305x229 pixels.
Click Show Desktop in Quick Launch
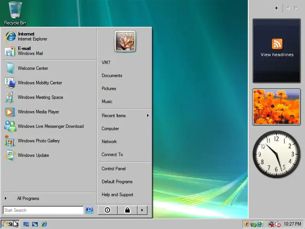(x=26, y=224)
